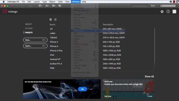
Task: Select the iPad preset
Action: (52, 55)
